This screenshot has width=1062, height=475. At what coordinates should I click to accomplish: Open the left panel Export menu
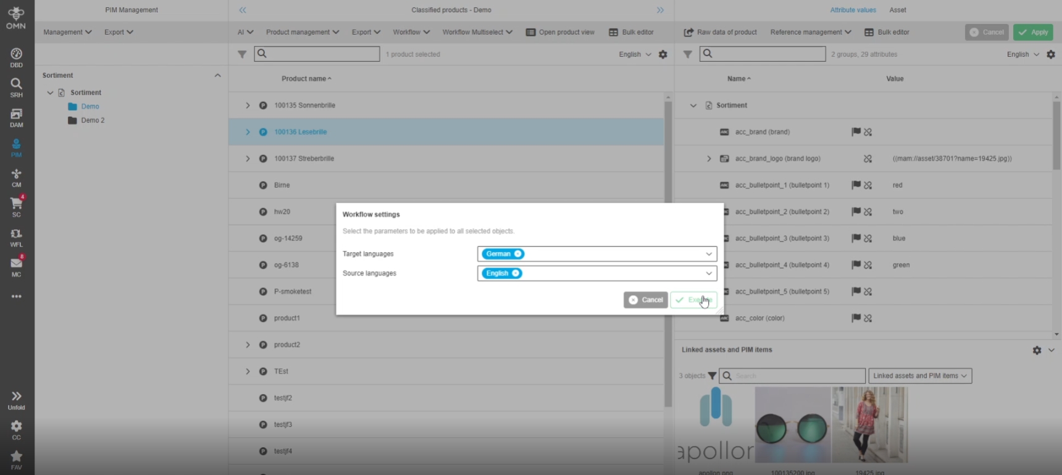[x=119, y=32]
